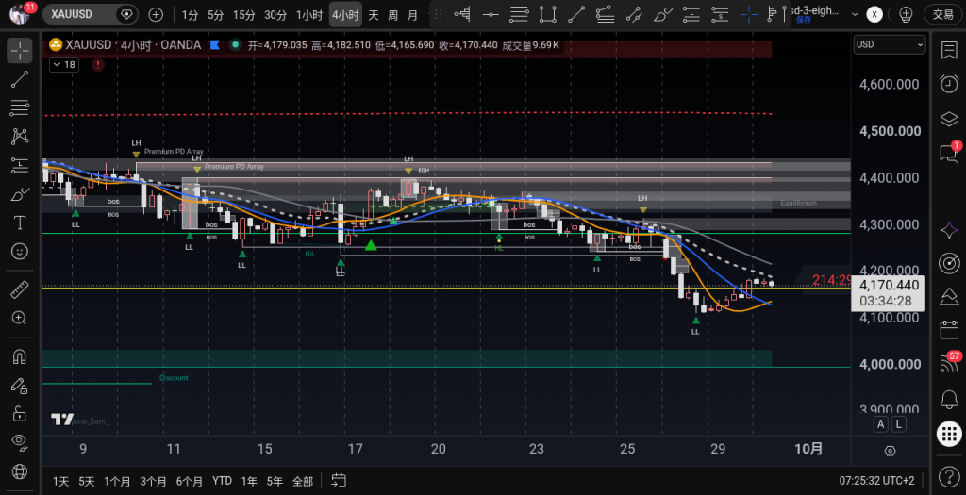Select the trend line tool in left sidebar
966x495 pixels.
tap(20, 79)
